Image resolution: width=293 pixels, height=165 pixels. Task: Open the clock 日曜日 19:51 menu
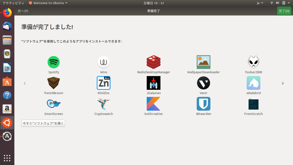tap(154, 3)
